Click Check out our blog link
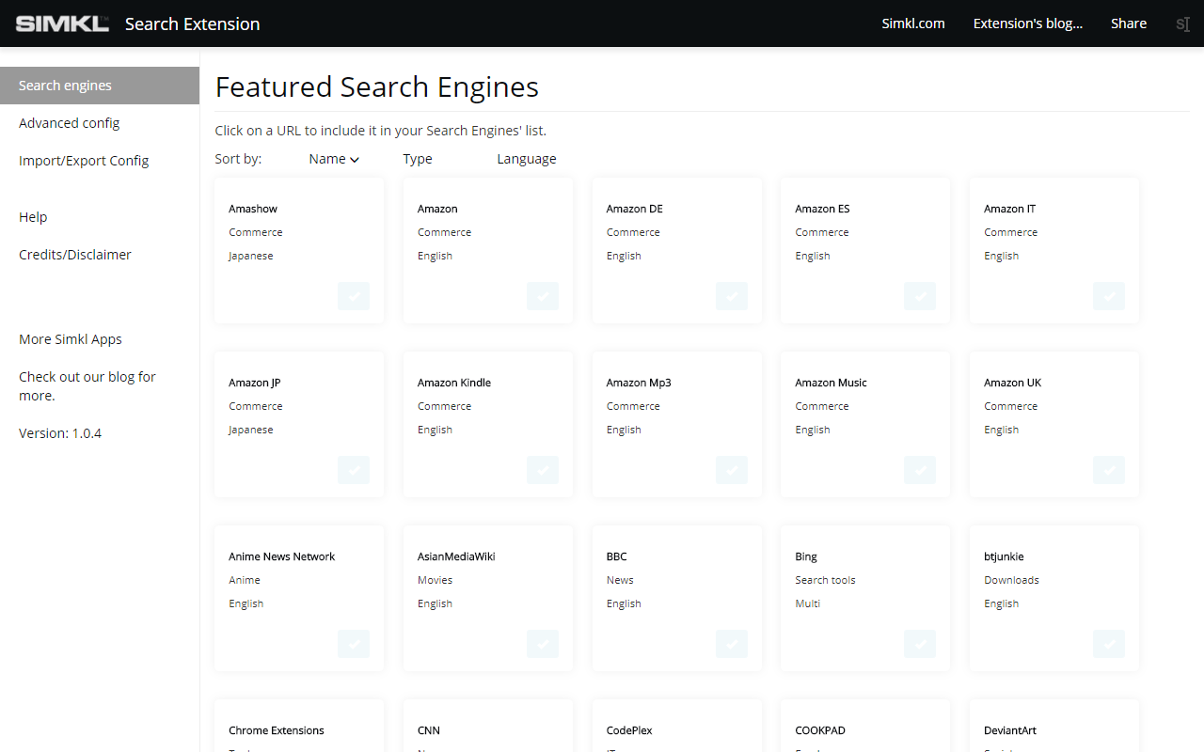Screen dimensions: 1204x752 click(x=87, y=386)
